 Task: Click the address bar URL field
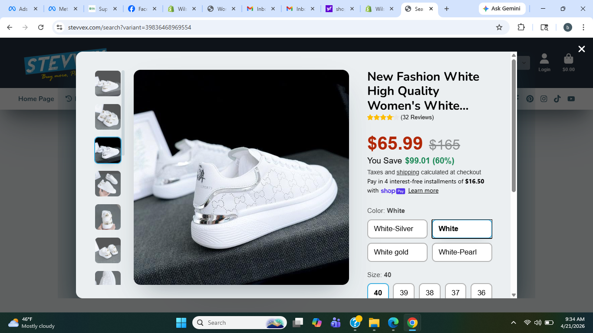(x=278, y=27)
